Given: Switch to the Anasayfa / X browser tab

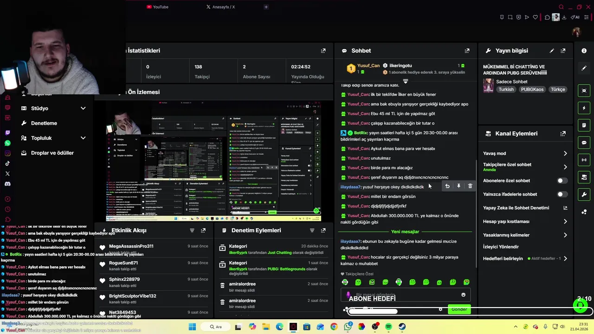Looking at the screenshot, I should click(220, 7).
